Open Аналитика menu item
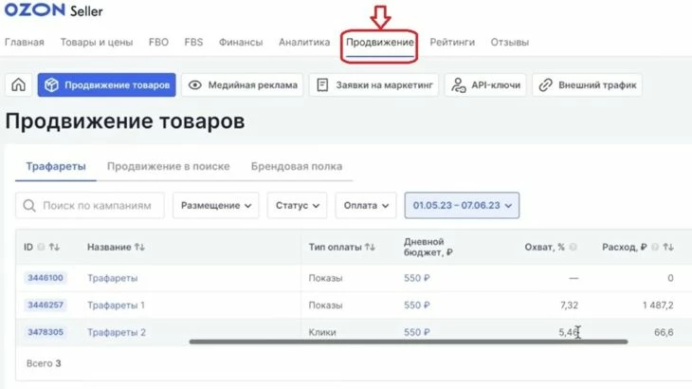The image size is (692, 389). 304,42
